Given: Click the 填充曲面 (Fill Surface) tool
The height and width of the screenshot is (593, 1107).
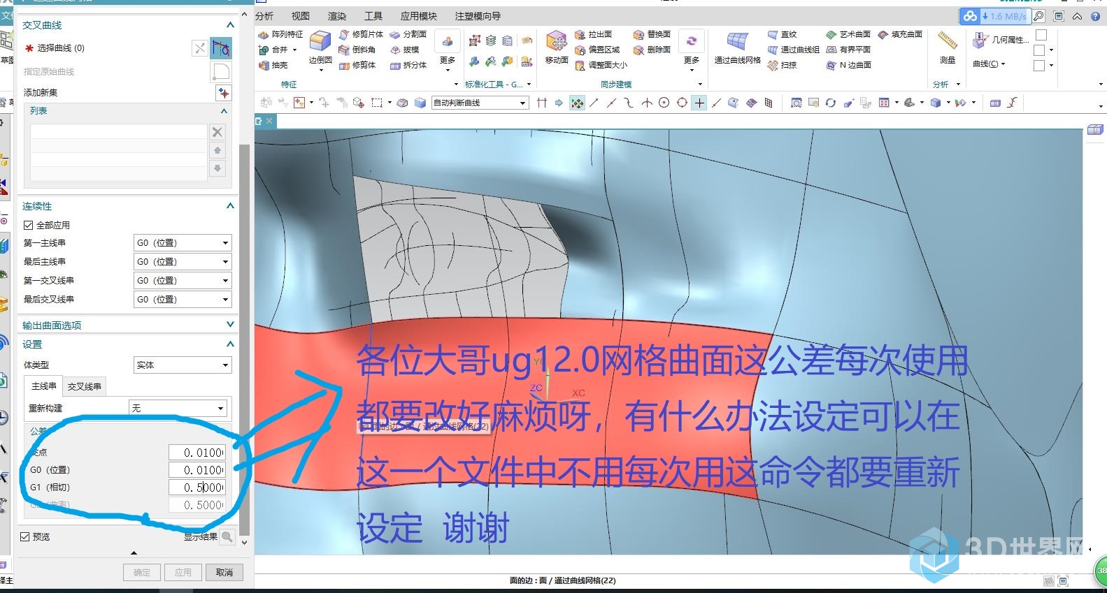Looking at the screenshot, I should pyautogui.click(x=900, y=34).
